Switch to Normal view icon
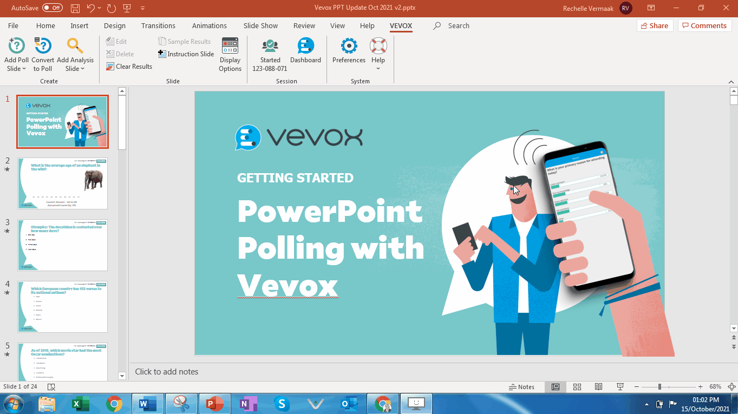Screen dimensions: 738x414 coord(556,387)
